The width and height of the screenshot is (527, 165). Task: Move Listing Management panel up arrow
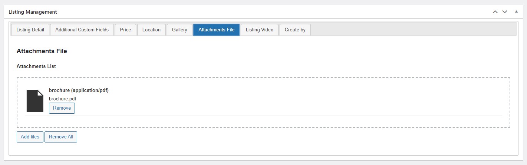(495, 12)
